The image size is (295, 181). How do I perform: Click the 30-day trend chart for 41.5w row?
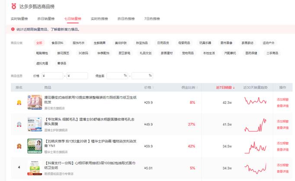tap(255, 125)
